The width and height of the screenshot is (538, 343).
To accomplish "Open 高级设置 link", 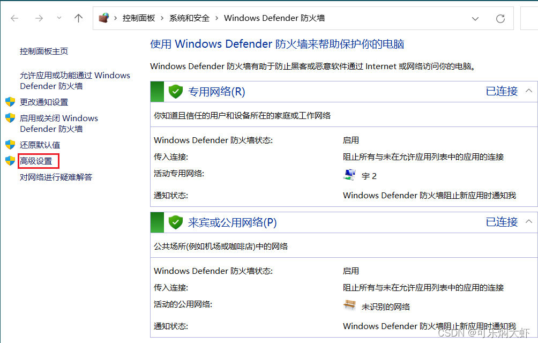I will 36,161.
